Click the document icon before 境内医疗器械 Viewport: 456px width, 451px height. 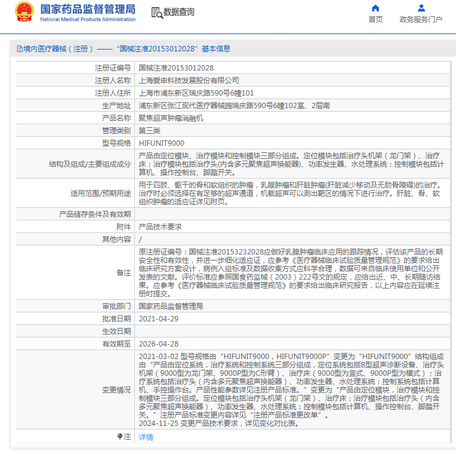[19, 48]
